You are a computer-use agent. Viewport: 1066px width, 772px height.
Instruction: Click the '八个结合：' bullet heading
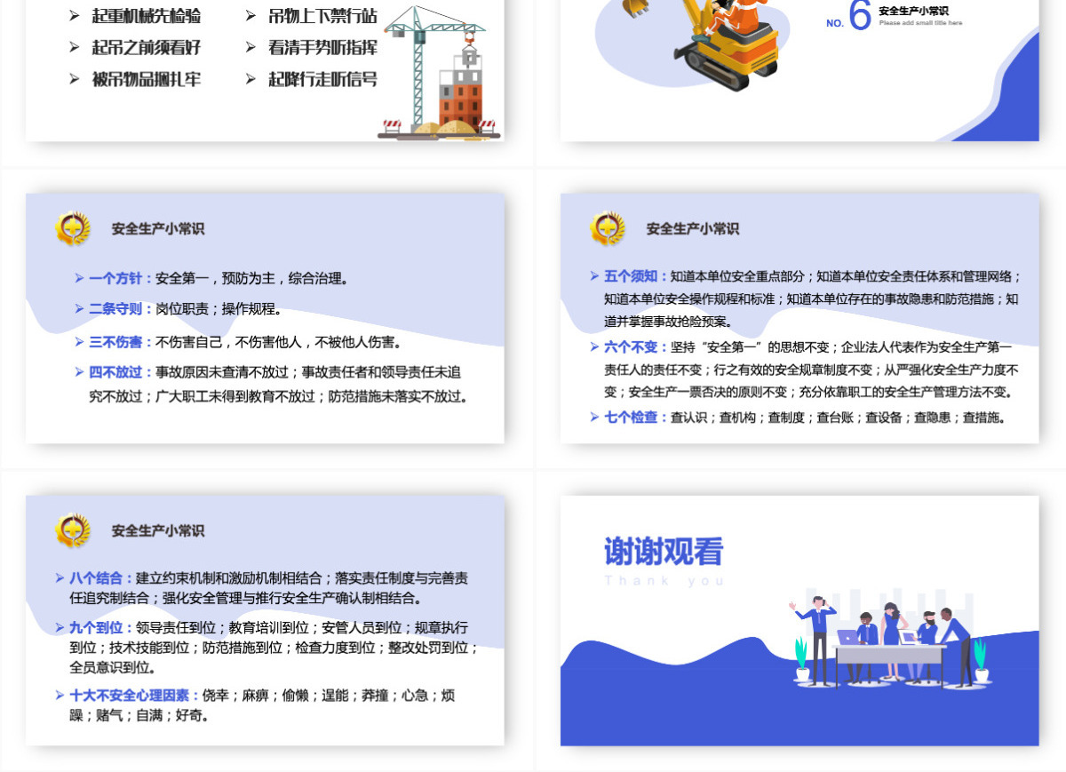[x=102, y=577]
